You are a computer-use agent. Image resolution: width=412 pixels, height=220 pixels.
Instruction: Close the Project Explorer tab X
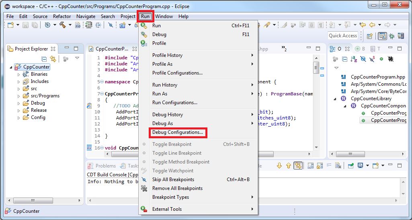(53, 49)
